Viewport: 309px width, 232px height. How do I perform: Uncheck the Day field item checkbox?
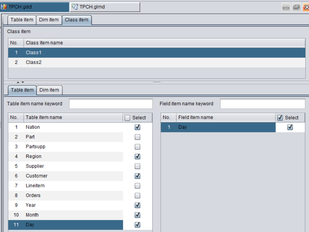coord(290,127)
